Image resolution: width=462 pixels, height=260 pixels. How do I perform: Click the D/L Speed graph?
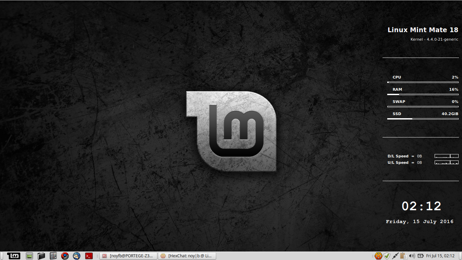[446, 156]
